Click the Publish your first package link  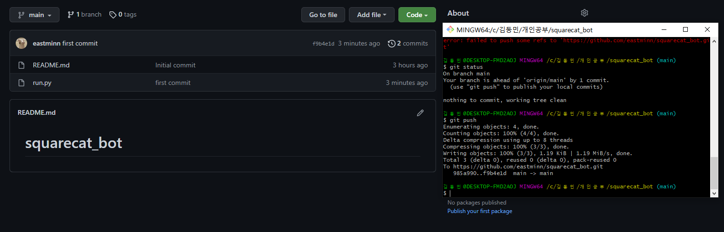[x=480, y=211]
